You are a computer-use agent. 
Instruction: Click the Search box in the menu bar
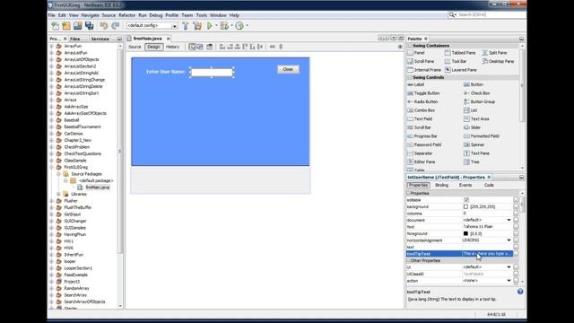pos(487,14)
